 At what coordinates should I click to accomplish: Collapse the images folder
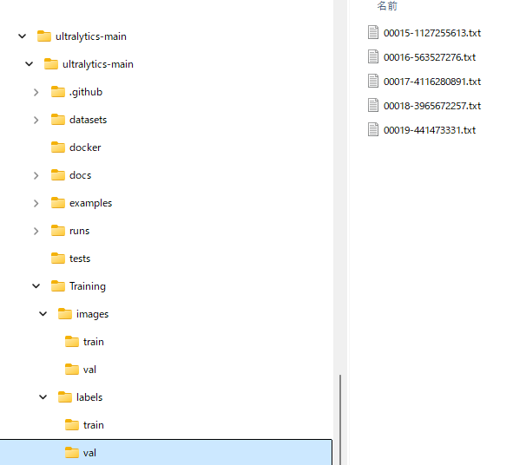click(43, 314)
